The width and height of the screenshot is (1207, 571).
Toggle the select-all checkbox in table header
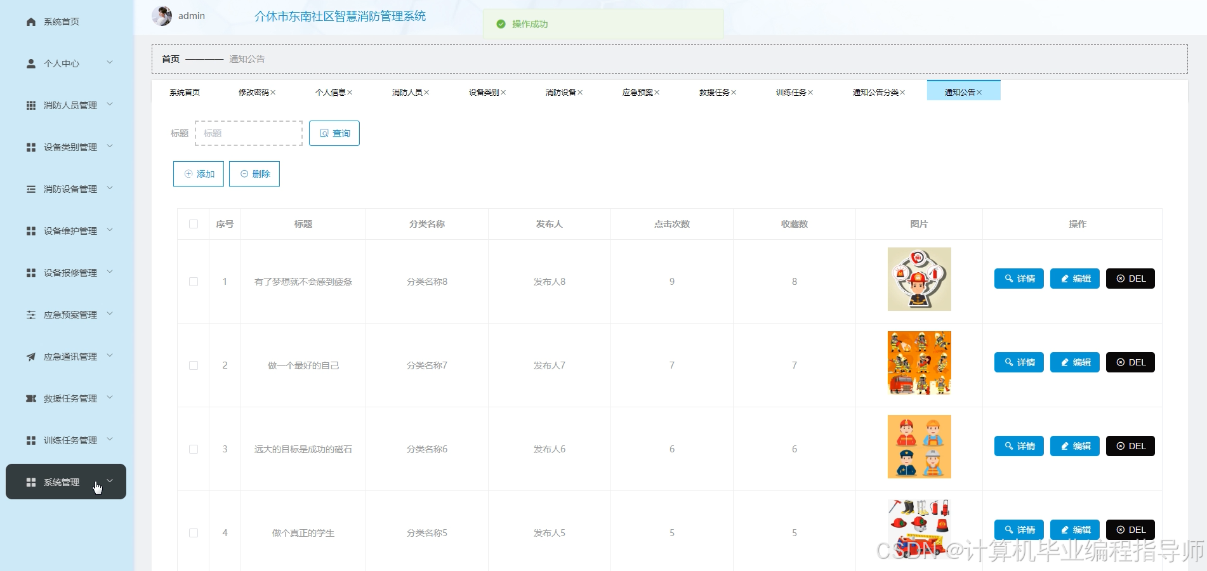coord(194,224)
